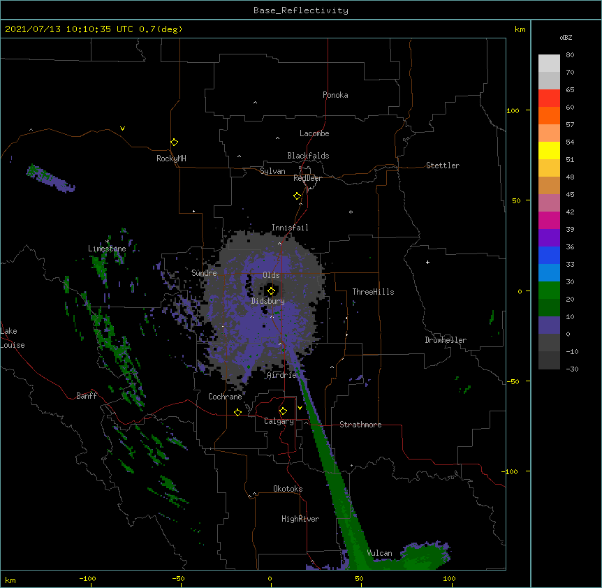The width and height of the screenshot is (602, 588).
Task: Select the Strathmore label
Action: click(360, 425)
